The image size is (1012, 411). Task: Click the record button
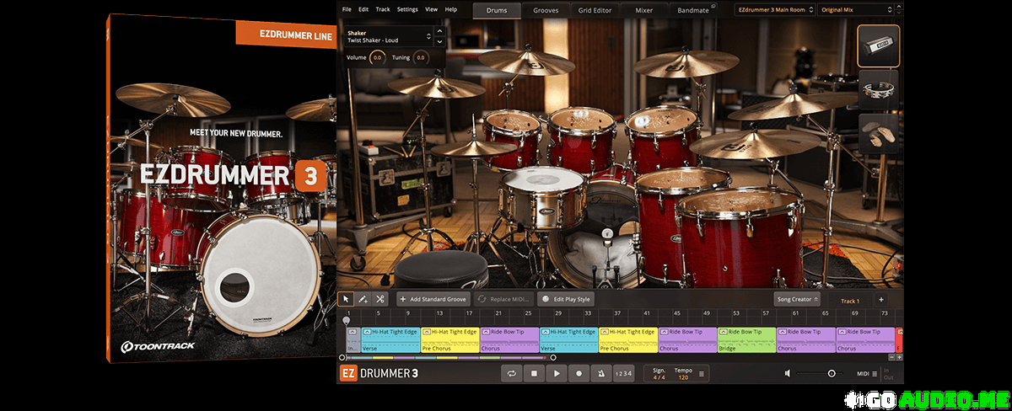[579, 373]
